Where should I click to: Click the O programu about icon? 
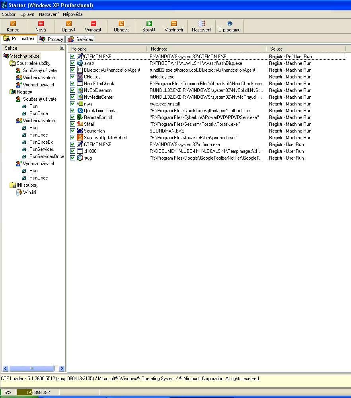230,23
